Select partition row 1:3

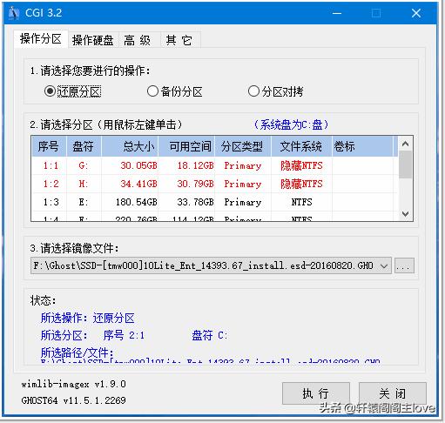(x=214, y=202)
